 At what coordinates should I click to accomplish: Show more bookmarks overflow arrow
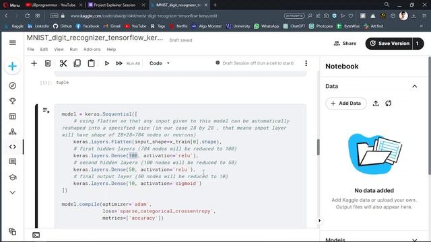pyautogui.click(x=422, y=26)
